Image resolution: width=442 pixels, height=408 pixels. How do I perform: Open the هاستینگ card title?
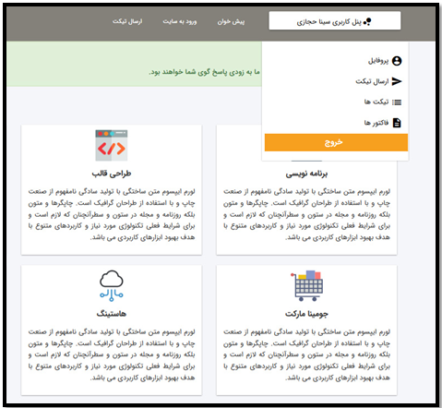pos(112,314)
